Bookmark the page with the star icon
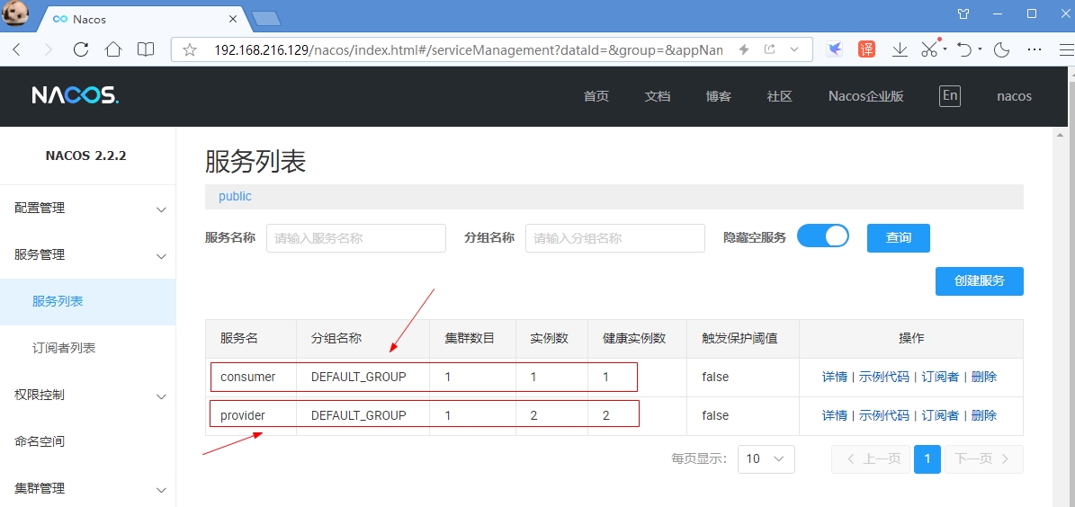The height and width of the screenshot is (507, 1075). tap(191, 49)
